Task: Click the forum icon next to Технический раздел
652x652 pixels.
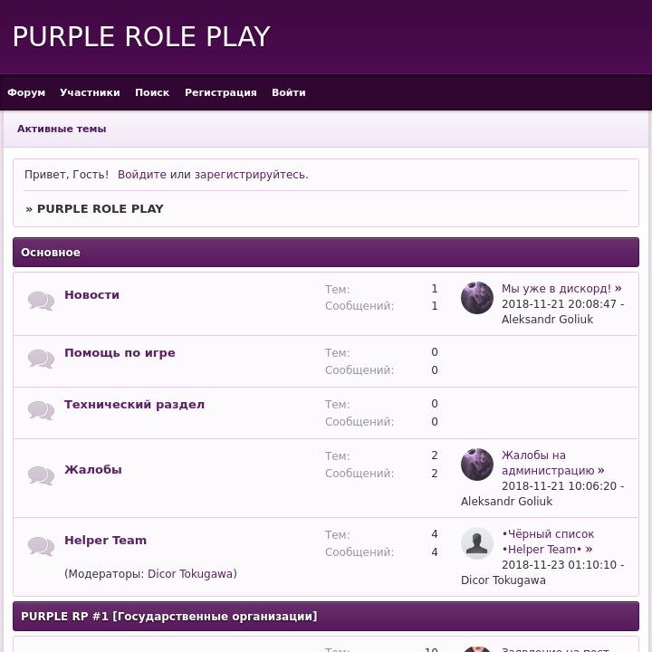Action: [x=41, y=410]
